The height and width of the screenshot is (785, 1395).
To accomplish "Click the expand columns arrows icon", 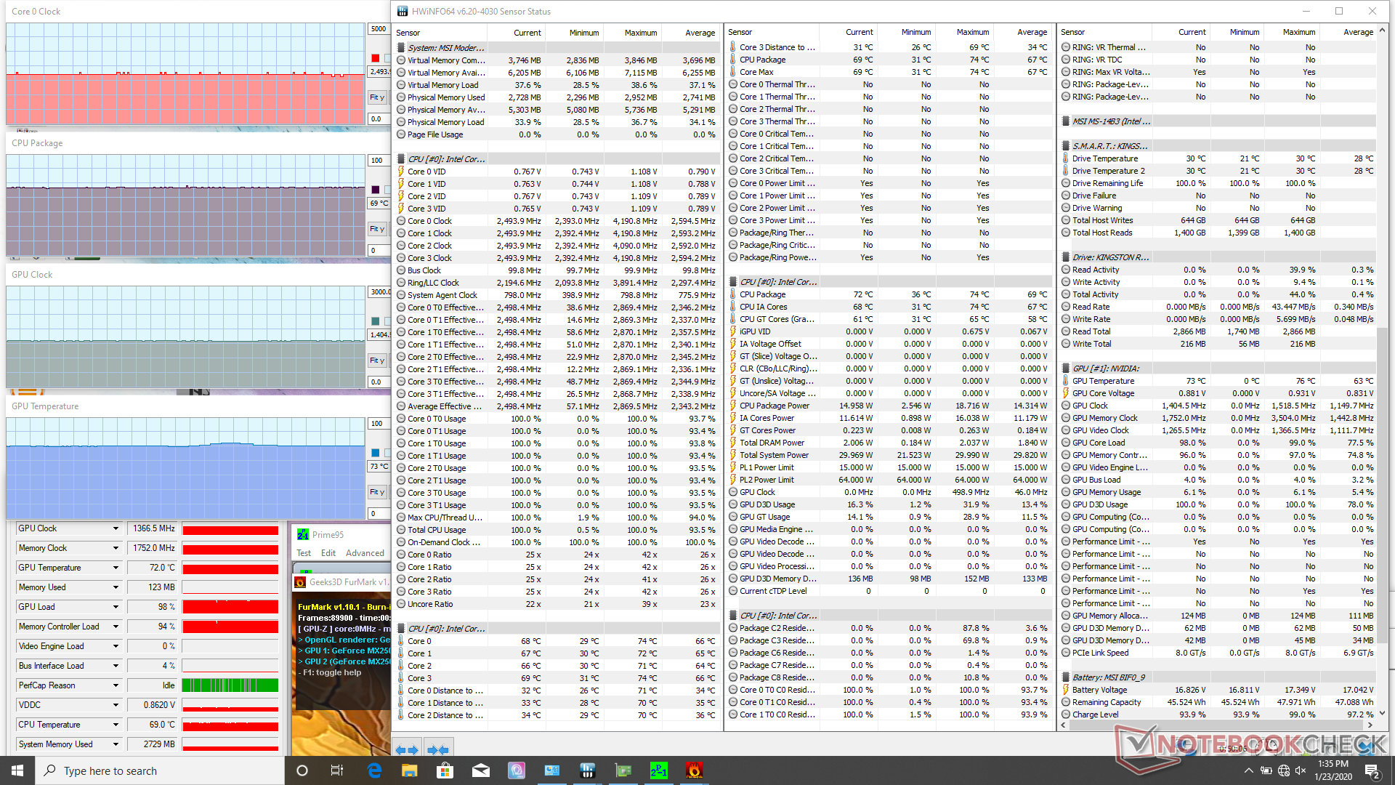I will 407,749.
